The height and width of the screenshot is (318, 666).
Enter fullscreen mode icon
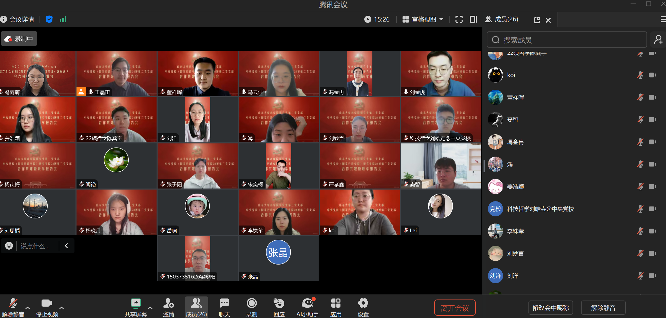click(x=459, y=20)
